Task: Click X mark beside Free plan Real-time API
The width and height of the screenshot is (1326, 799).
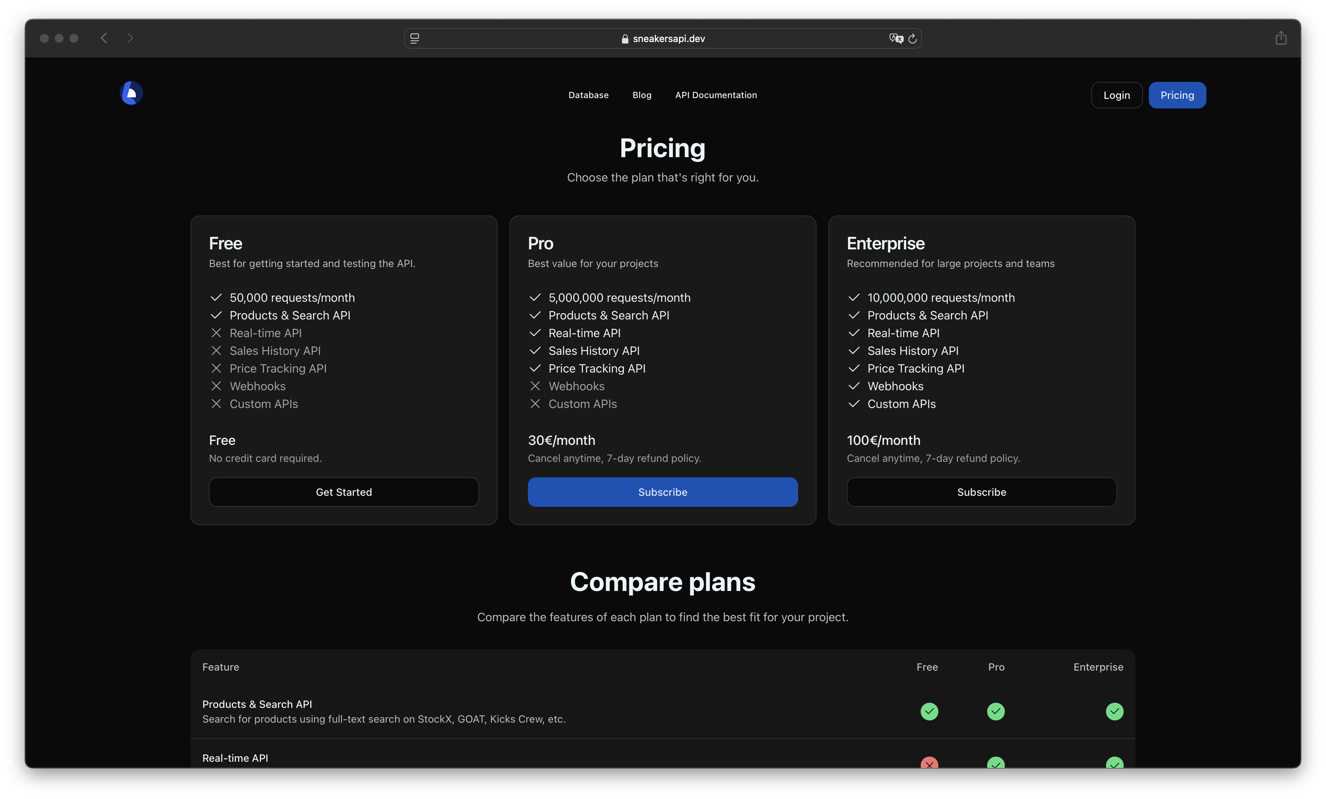Action: pyautogui.click(x=216, y=333)
